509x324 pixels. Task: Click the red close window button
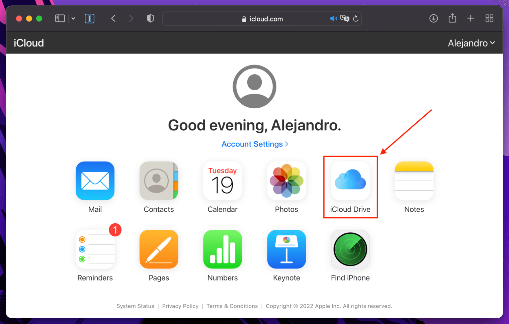[x=19, y=18]
